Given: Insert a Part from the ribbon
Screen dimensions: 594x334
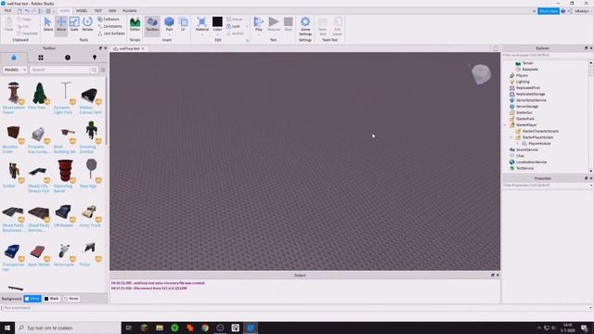Looking at the screenshot, I should [169, 22].
